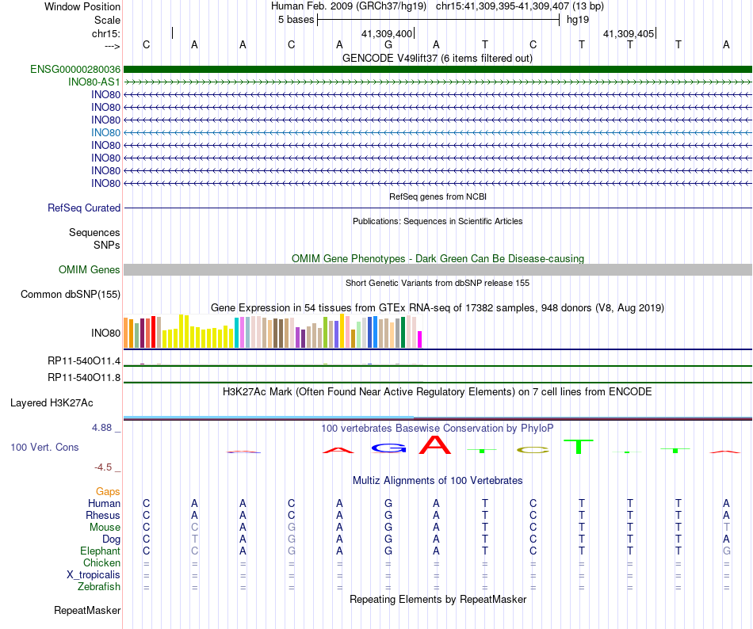The width and height of the screenshot is (753, 629).
Task: Click the chr15: ruler label
Action: pos(106,33)
